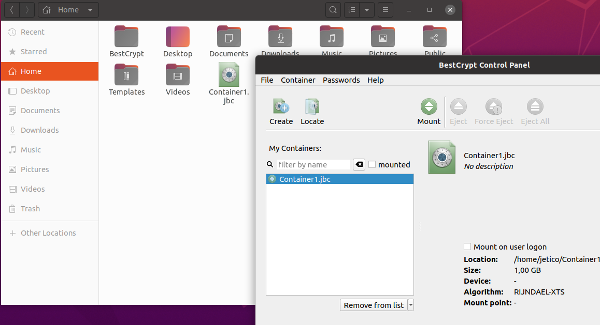Screen dimensions: 600x325
Task: Open the Container menu
Action: pos(298,80)
